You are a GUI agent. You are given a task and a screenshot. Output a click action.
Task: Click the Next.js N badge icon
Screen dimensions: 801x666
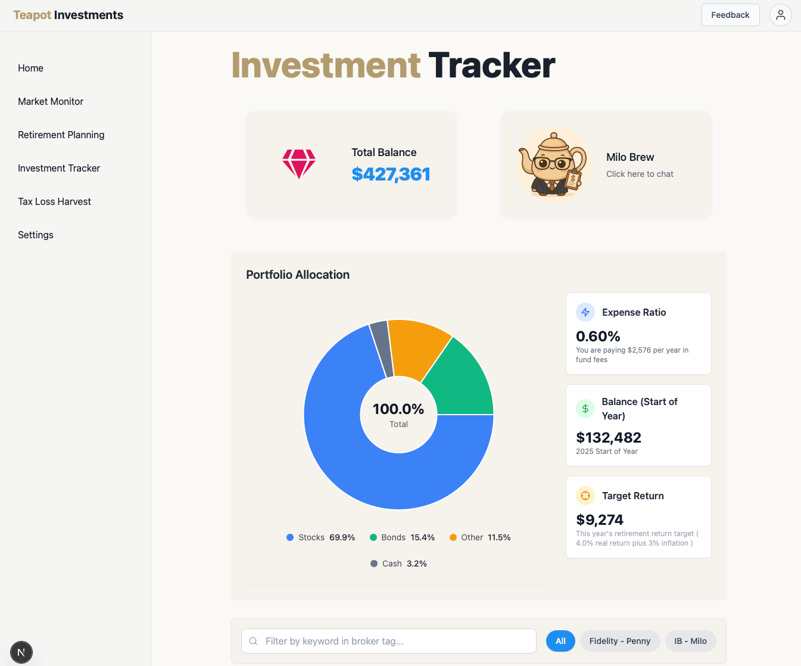[x=21, y=652]
